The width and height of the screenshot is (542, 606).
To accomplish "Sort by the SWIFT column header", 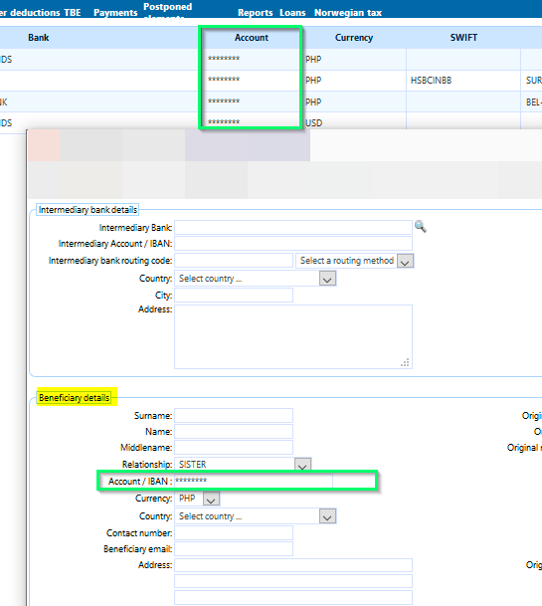I will pyautogui.click(x=463, y=38).
